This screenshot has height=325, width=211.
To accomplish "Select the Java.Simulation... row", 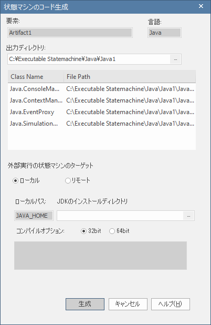I will tap(102, 124).
